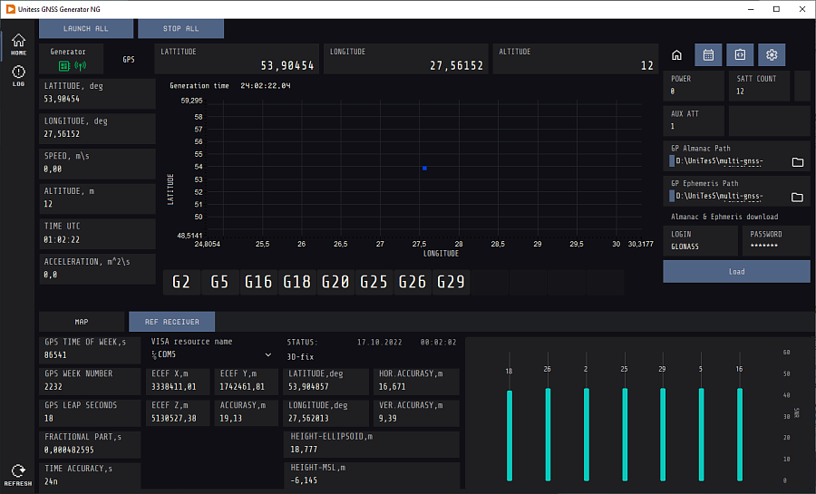This screenshot has width=816, height=494.
Task: Browse for GP Ephemeris Path folder
Action: (x=798, y=197)
